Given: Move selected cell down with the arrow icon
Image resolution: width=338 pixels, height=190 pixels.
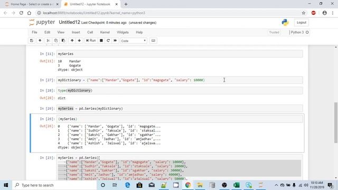Looking at the screenshot, I should coord(79,41).
